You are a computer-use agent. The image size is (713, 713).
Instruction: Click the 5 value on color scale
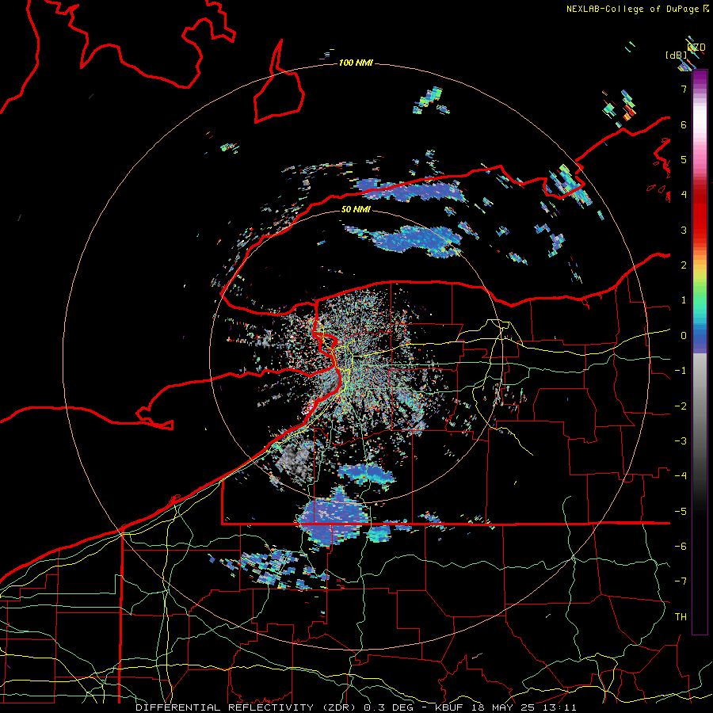(x=684, y=159)
